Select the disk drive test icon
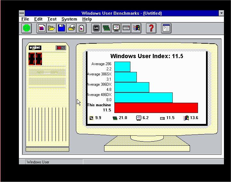This screenshot has height=182, width=231. tap(126, 28)
